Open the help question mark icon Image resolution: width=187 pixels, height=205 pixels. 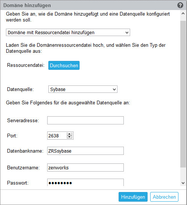point(180,5)
